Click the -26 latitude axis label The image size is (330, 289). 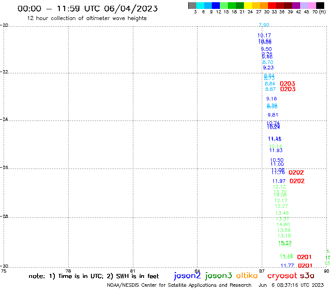[4, 168]
